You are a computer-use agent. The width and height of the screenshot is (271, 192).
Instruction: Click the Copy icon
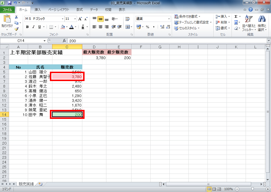coord(16,23)
